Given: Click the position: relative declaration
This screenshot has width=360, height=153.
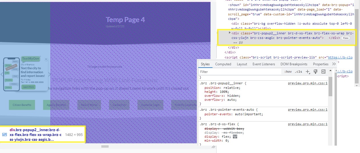Looking at the screenshot, I should point(223,88).
